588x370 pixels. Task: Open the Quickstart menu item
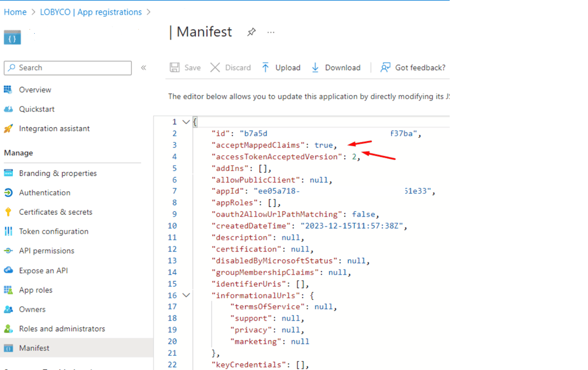click(x=37, y=109)
